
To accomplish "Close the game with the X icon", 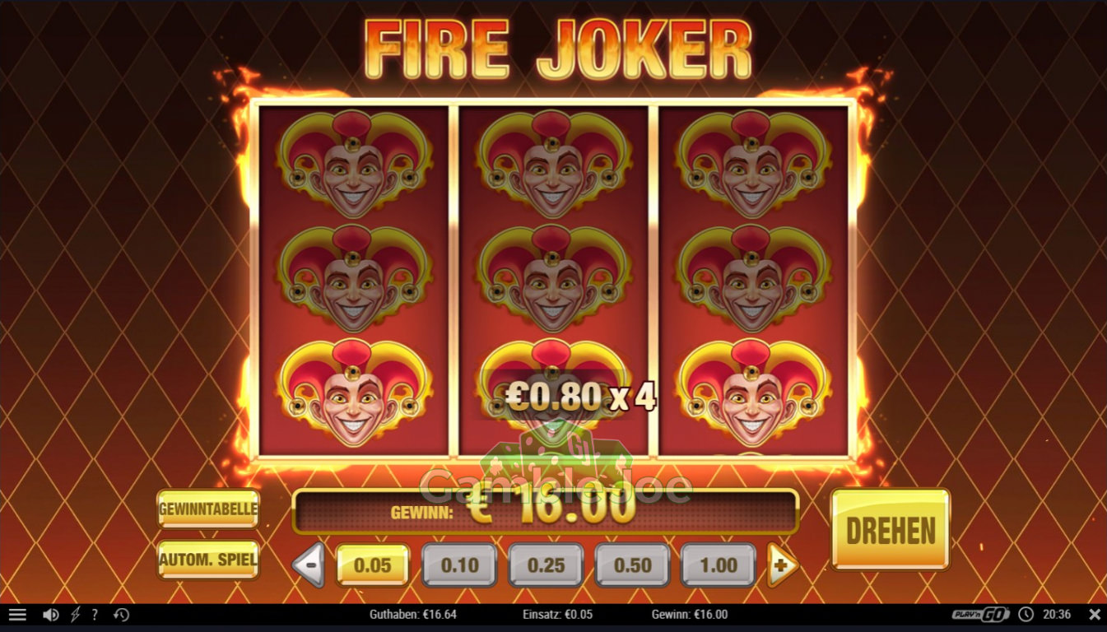I will pyautogui.click(x=1094, y=615).
